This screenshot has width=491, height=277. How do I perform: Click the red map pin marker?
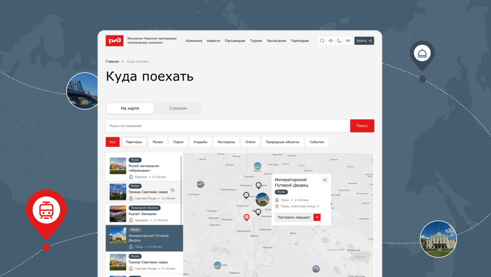tap(246, 217)
